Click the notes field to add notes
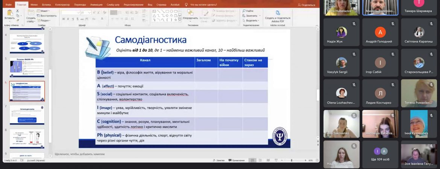This screenshot has height=169, width=440. tap(185, 154)
